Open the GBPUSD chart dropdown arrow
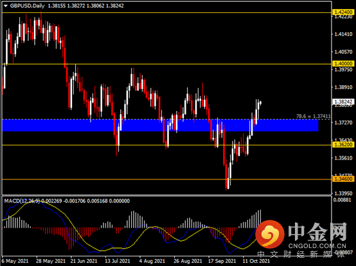Viewport: 356px width, 266px height. [x=6, y=6]
